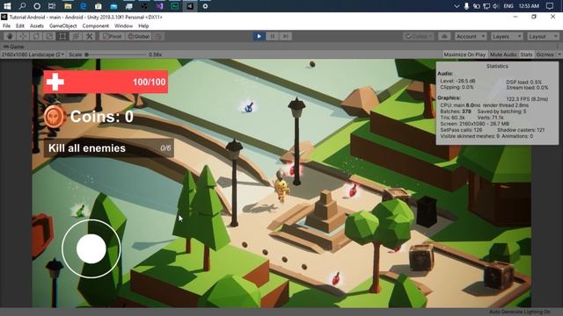Screen dimensions: 563x316
Task: Click the Kill all enemies objective banner
Action: tap(109, 148)
